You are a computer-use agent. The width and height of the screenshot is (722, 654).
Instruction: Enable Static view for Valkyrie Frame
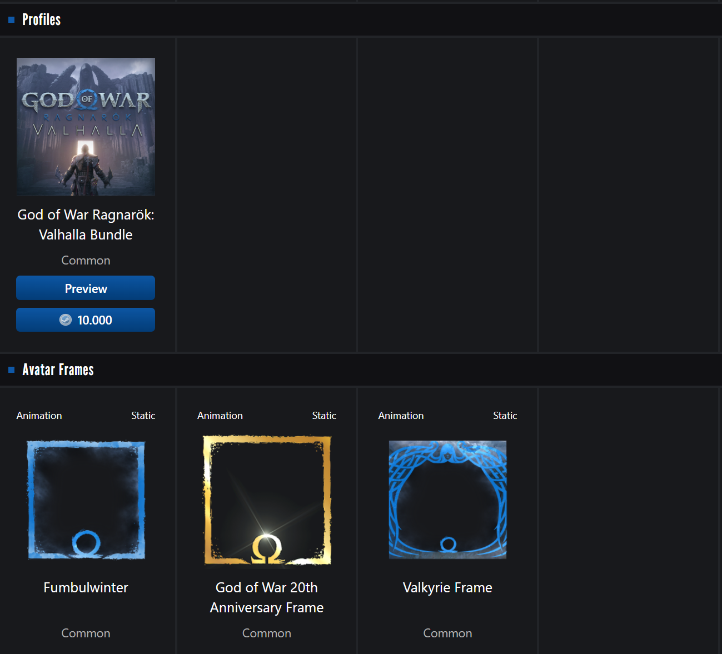505,416
